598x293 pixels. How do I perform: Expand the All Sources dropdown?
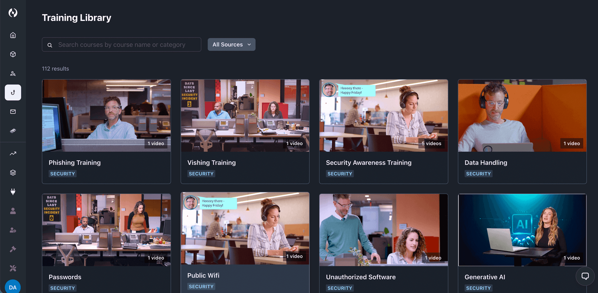click(231, 45)
